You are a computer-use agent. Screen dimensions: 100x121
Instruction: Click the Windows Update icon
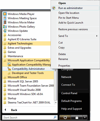[x=5, y=31]
